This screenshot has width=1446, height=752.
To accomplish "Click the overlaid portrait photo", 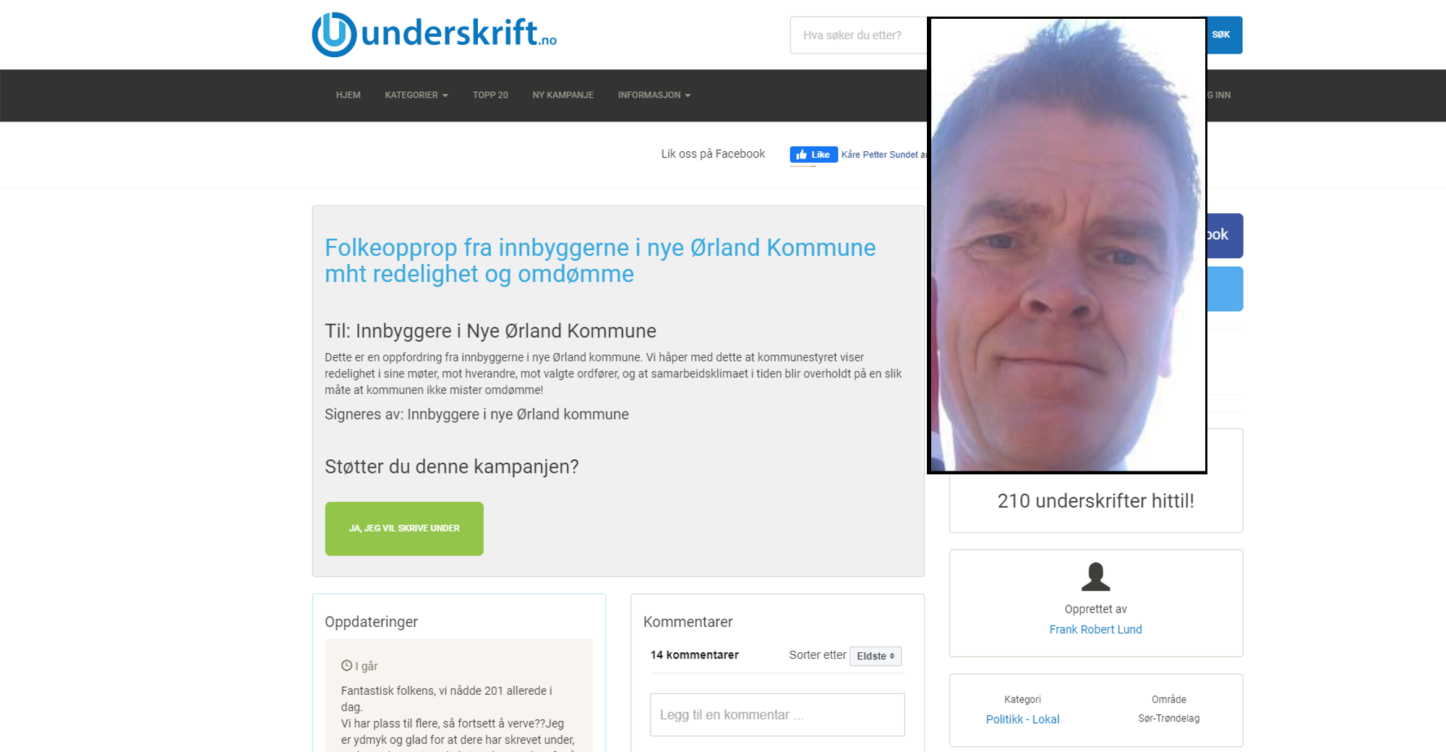I will 1067,245.
